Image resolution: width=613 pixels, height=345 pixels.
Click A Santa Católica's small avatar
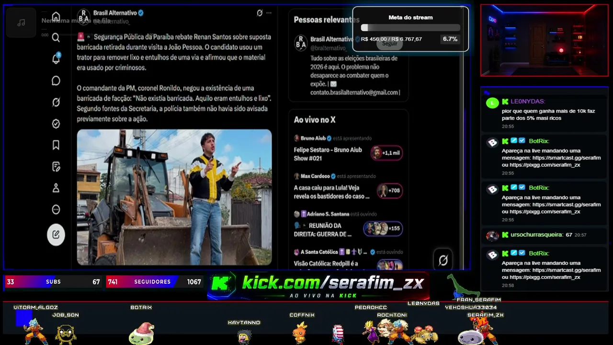[297, 252]
